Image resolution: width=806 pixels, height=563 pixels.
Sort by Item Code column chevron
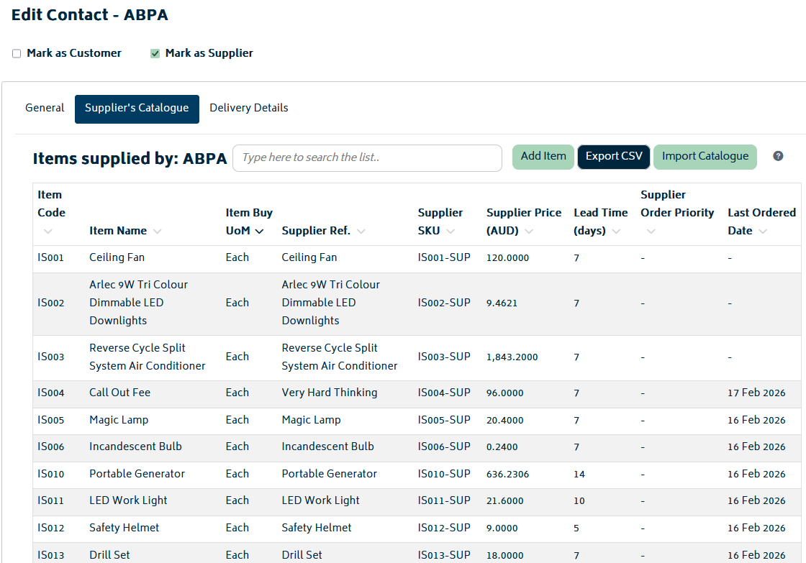click(48, 232)
